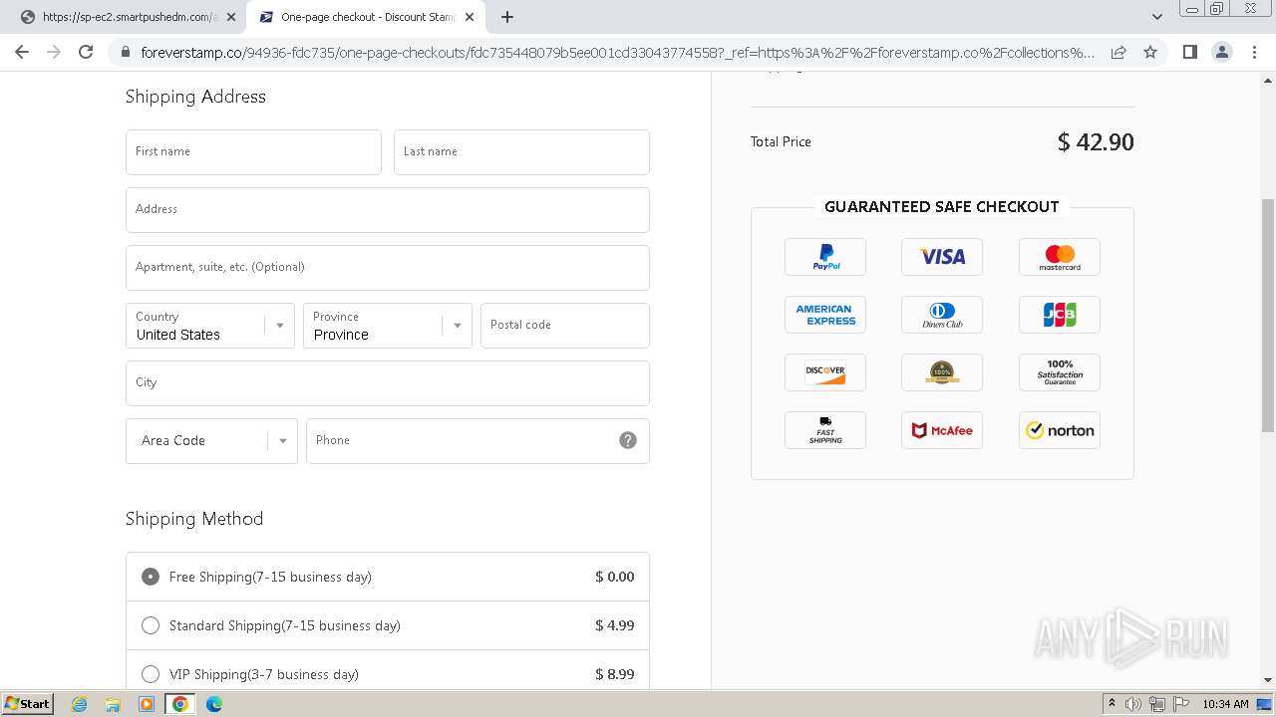Open the Chrome profile avatar icon
This screenshot has height=717, width=1276.
pos(1222,52)
